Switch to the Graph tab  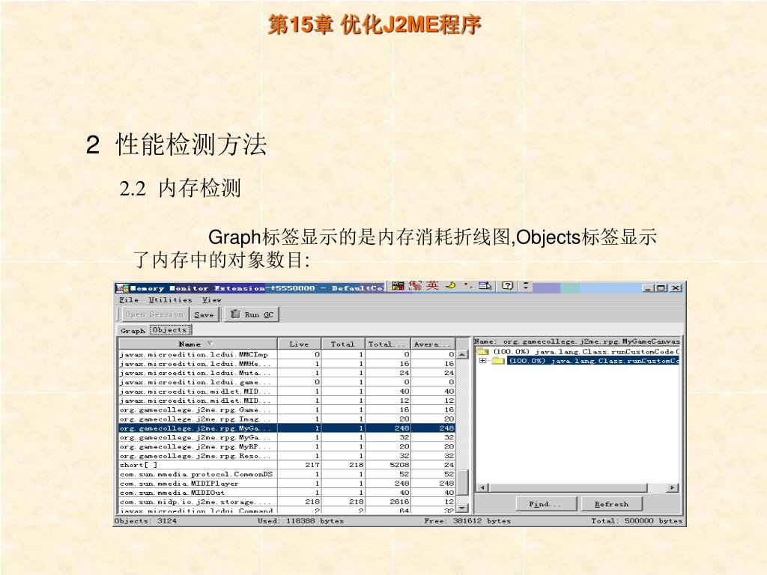[133, 330]
